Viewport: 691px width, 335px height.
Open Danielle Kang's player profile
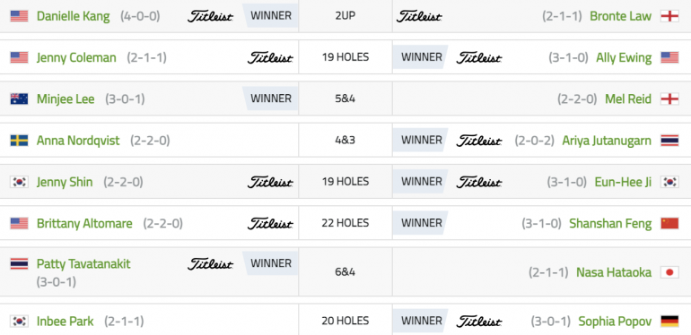pyautogui.click(x=74, y=16)
